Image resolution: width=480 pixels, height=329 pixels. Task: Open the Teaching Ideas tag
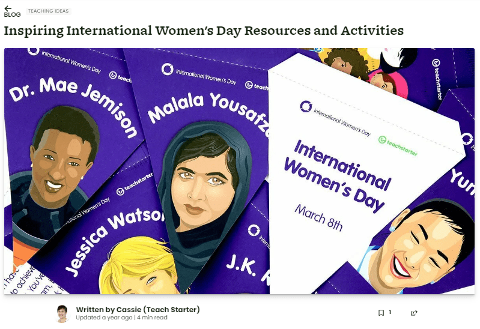pos(49,11)
